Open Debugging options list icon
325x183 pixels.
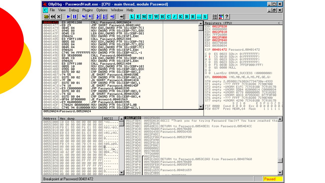(215, 17)
